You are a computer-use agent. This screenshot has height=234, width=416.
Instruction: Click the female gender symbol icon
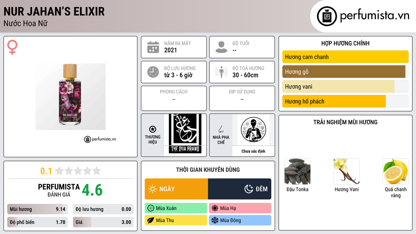(x=13, y=47)
